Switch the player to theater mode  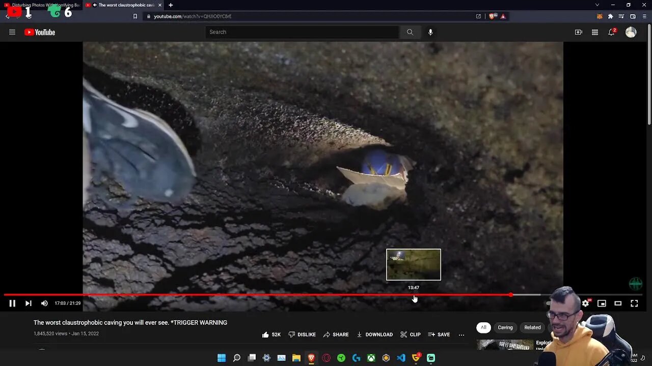pyautogui.click(x=618, y=303)
